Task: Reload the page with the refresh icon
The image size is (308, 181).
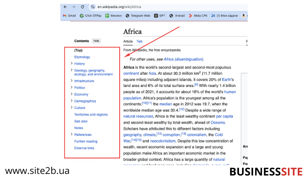Action: tap(82, 7)
